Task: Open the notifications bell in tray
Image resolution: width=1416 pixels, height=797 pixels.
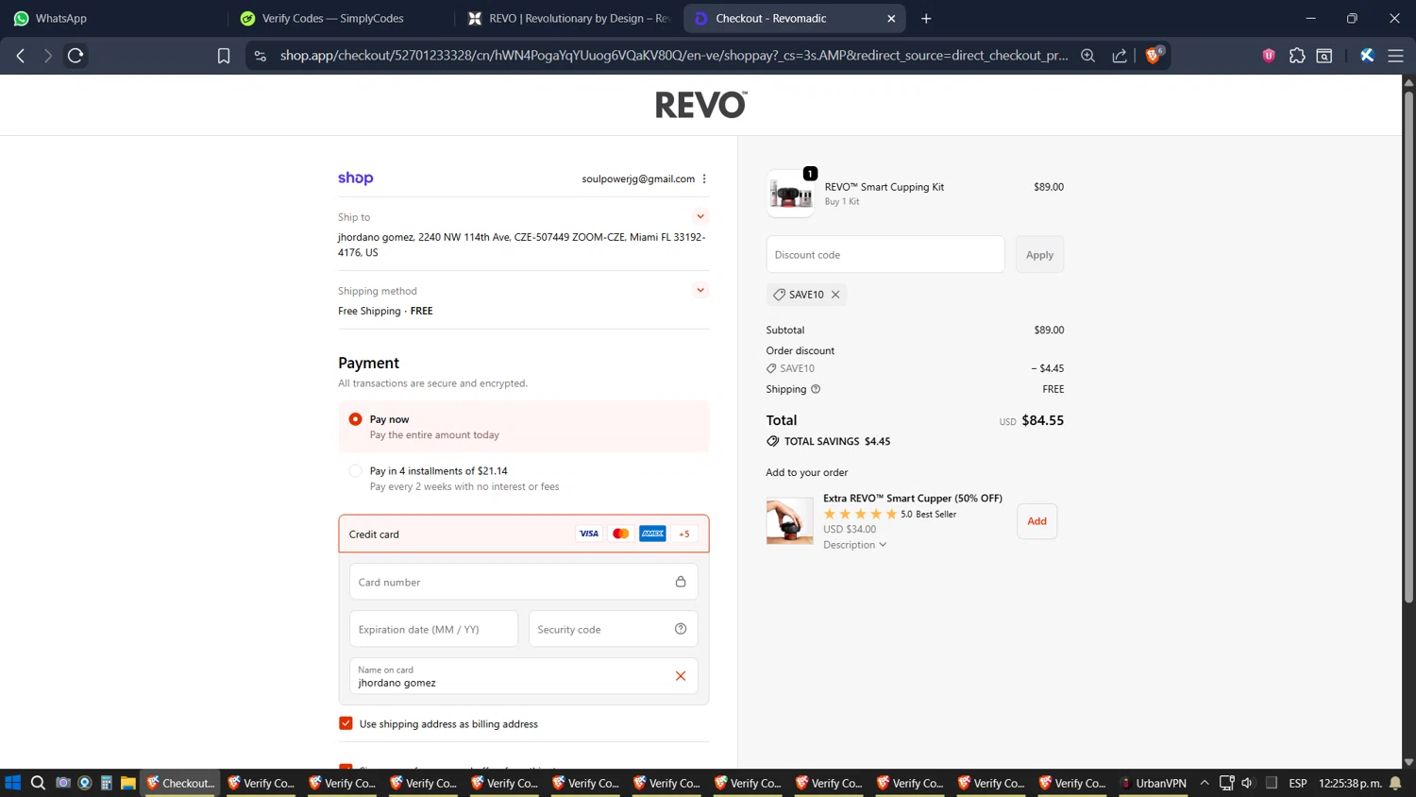Action: point(1395,783)
